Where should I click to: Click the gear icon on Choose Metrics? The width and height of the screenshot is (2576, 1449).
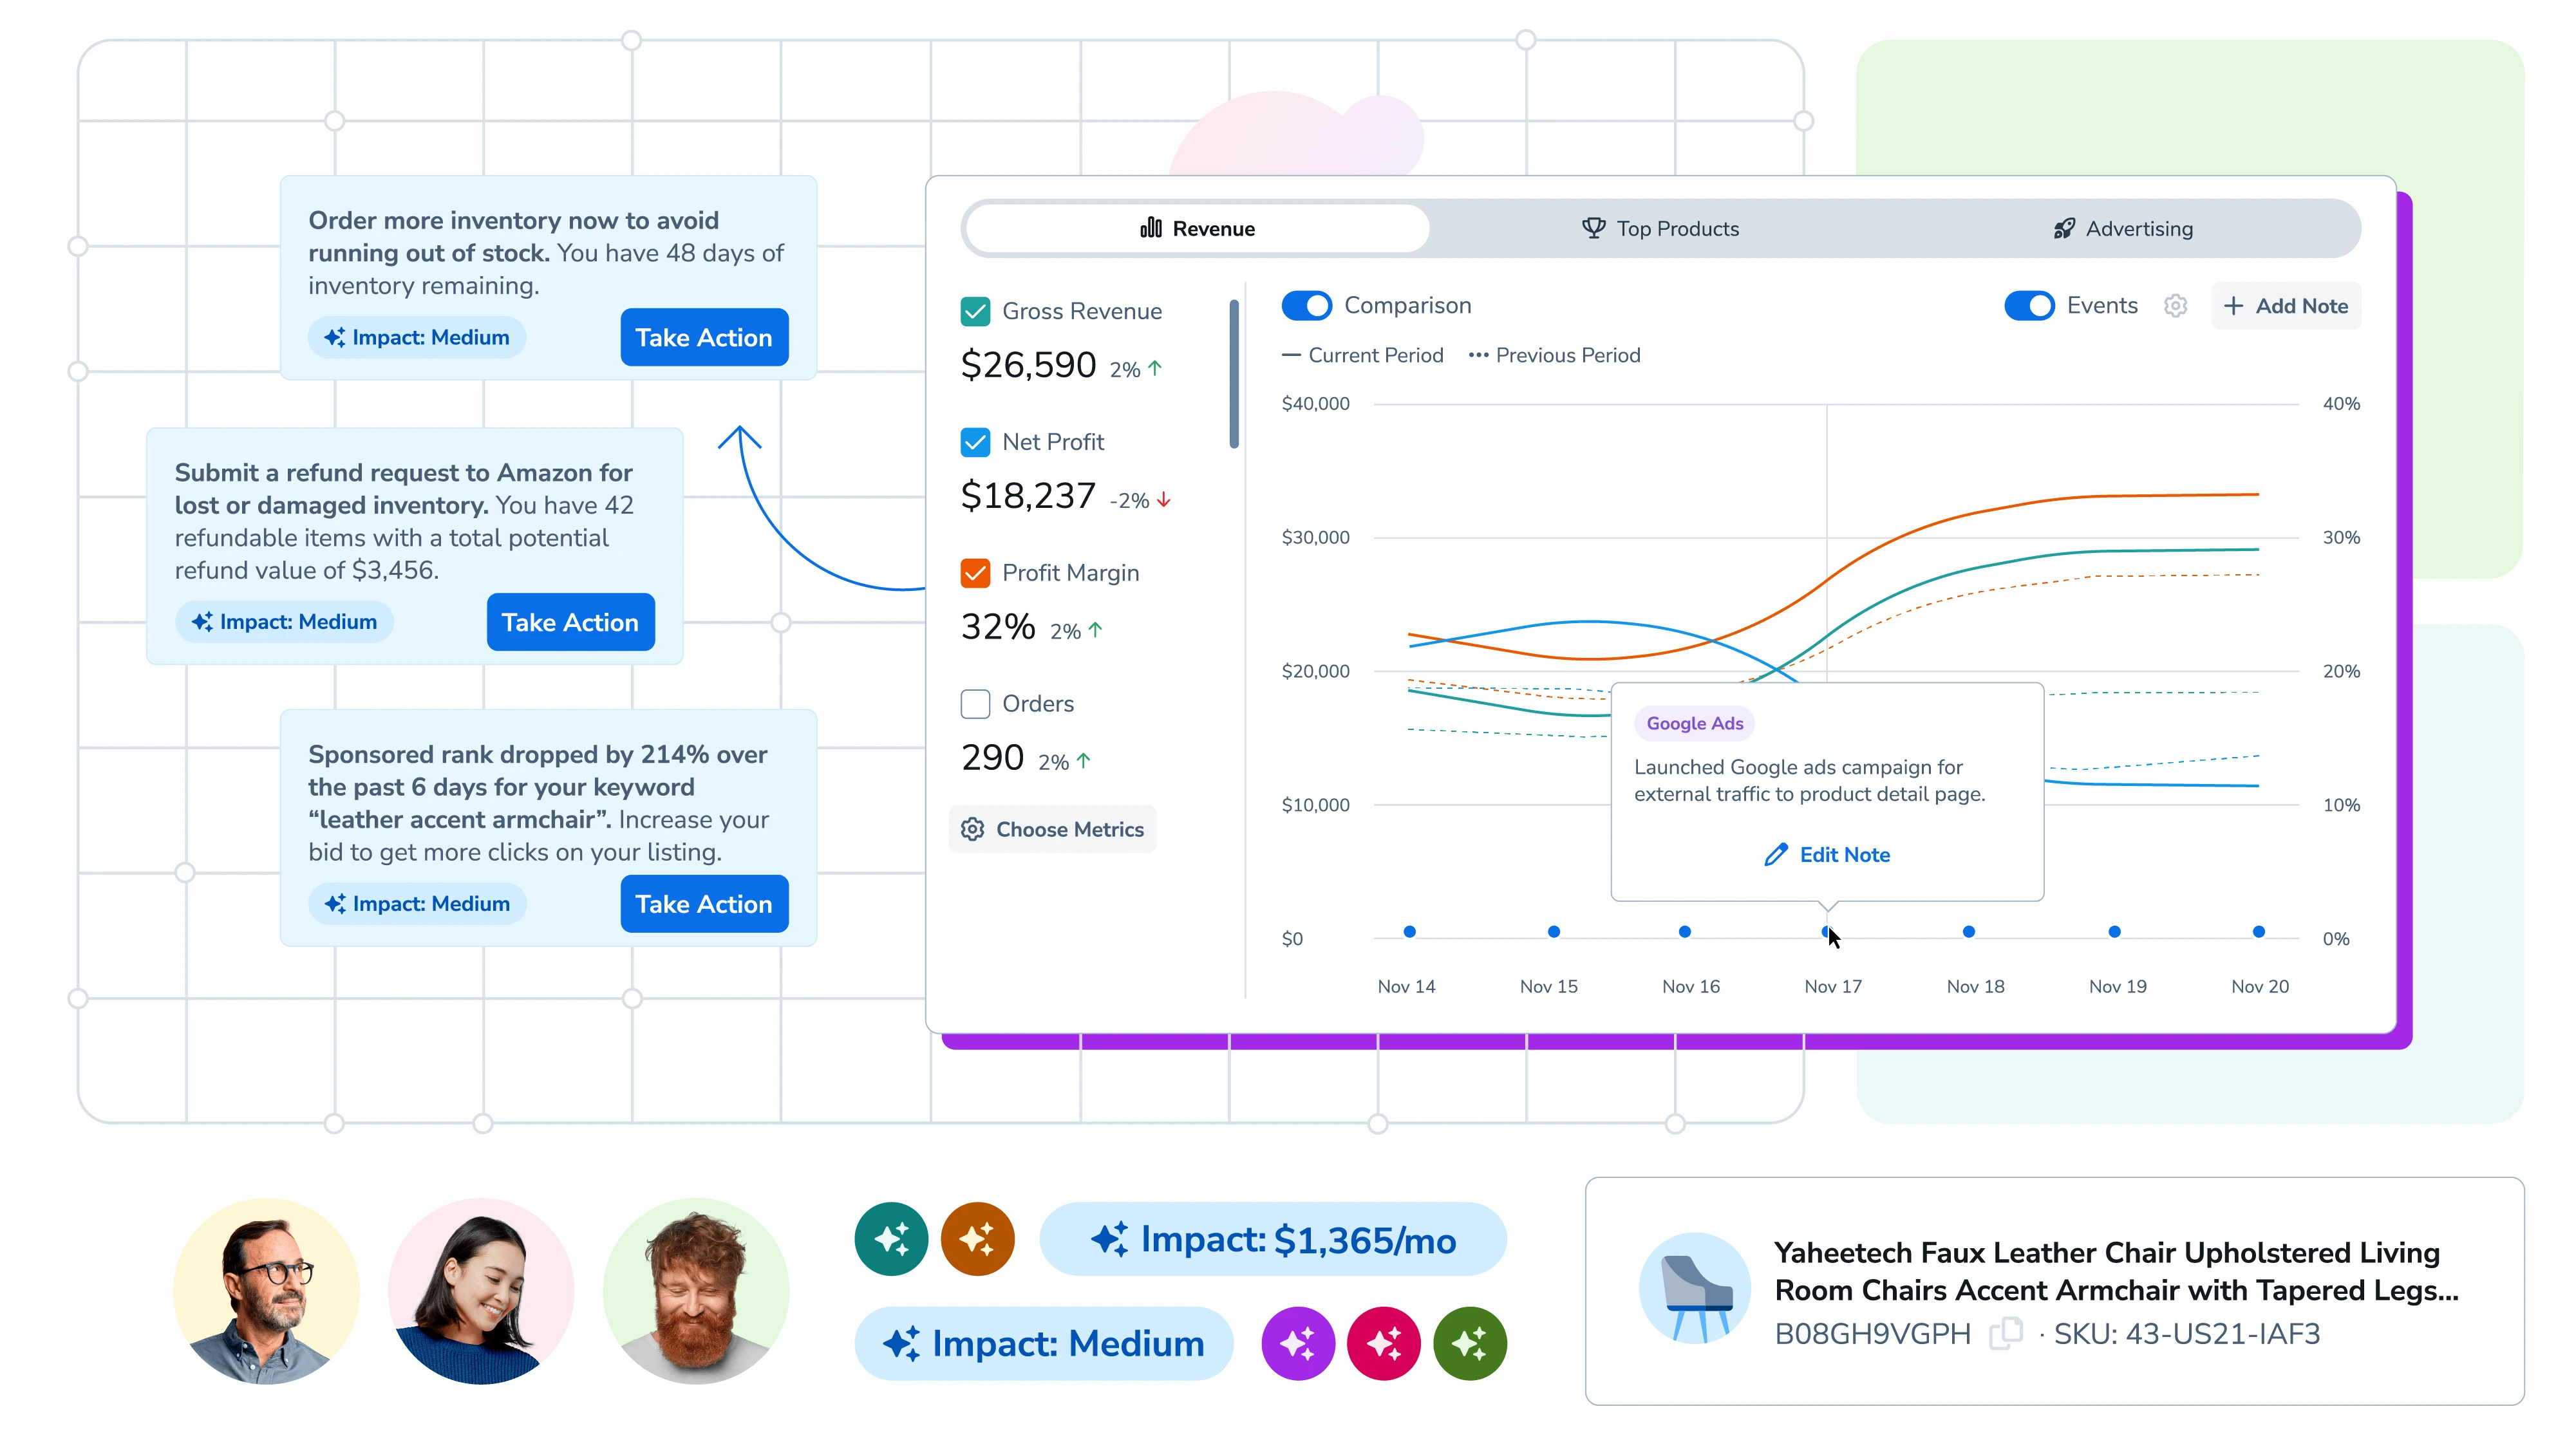click(972, 829)
